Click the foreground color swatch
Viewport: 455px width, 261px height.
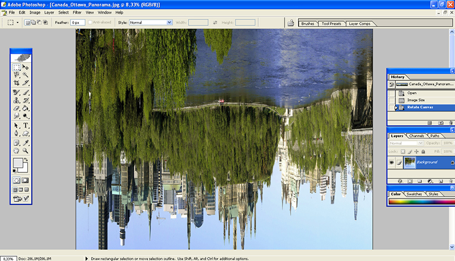point(18,163)
